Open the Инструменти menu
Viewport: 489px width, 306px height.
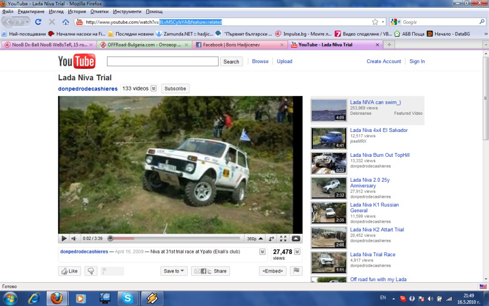click(127, 11)
